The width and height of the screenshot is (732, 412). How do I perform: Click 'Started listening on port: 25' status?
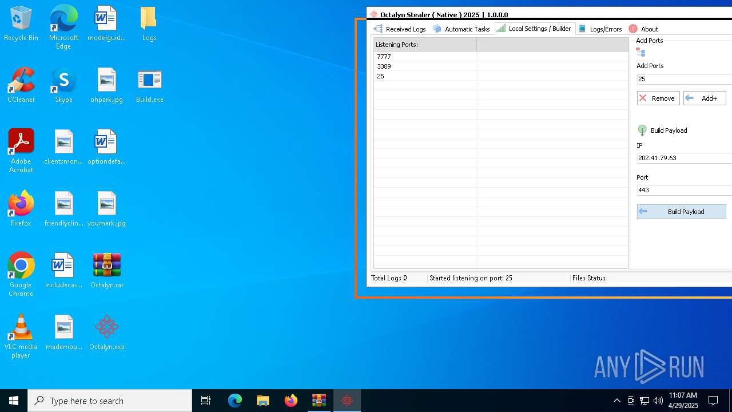(471, 278)
